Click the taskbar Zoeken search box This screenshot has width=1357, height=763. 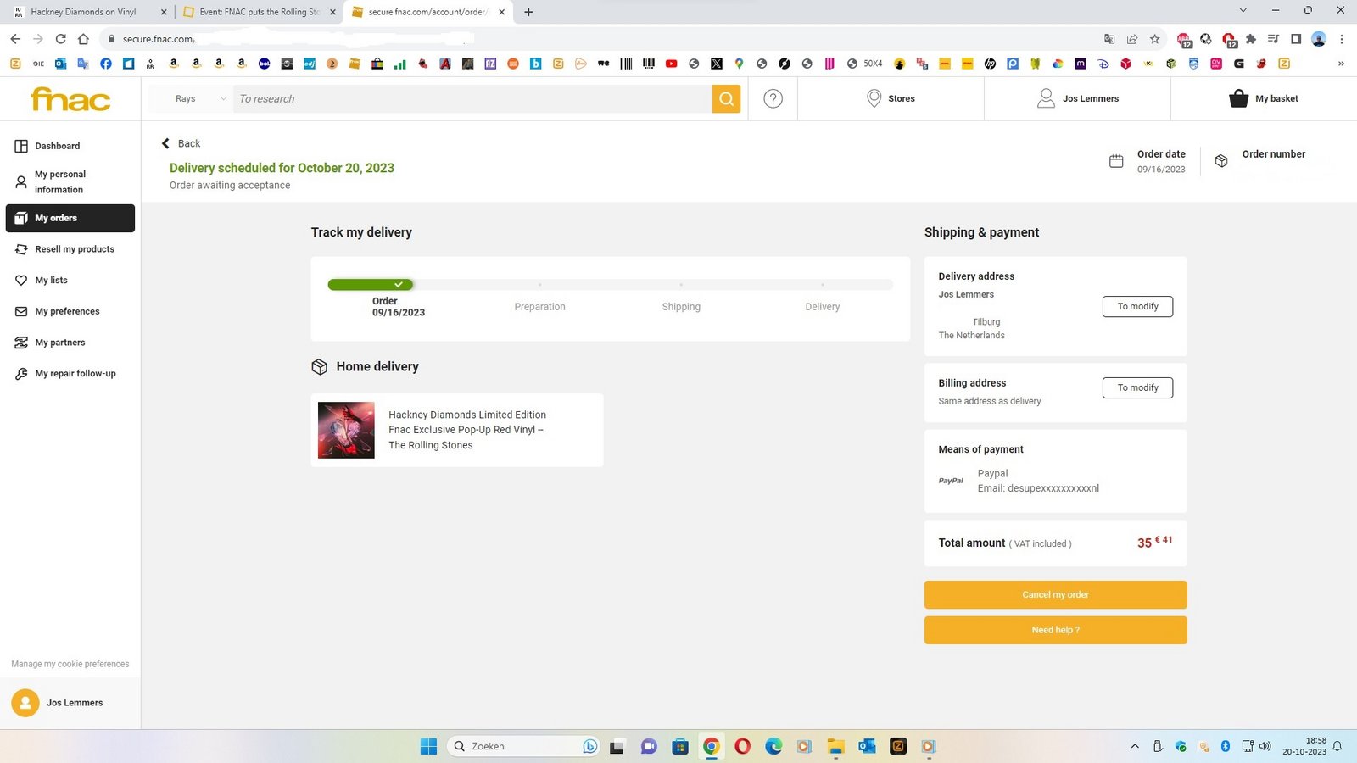coord(522,746)
